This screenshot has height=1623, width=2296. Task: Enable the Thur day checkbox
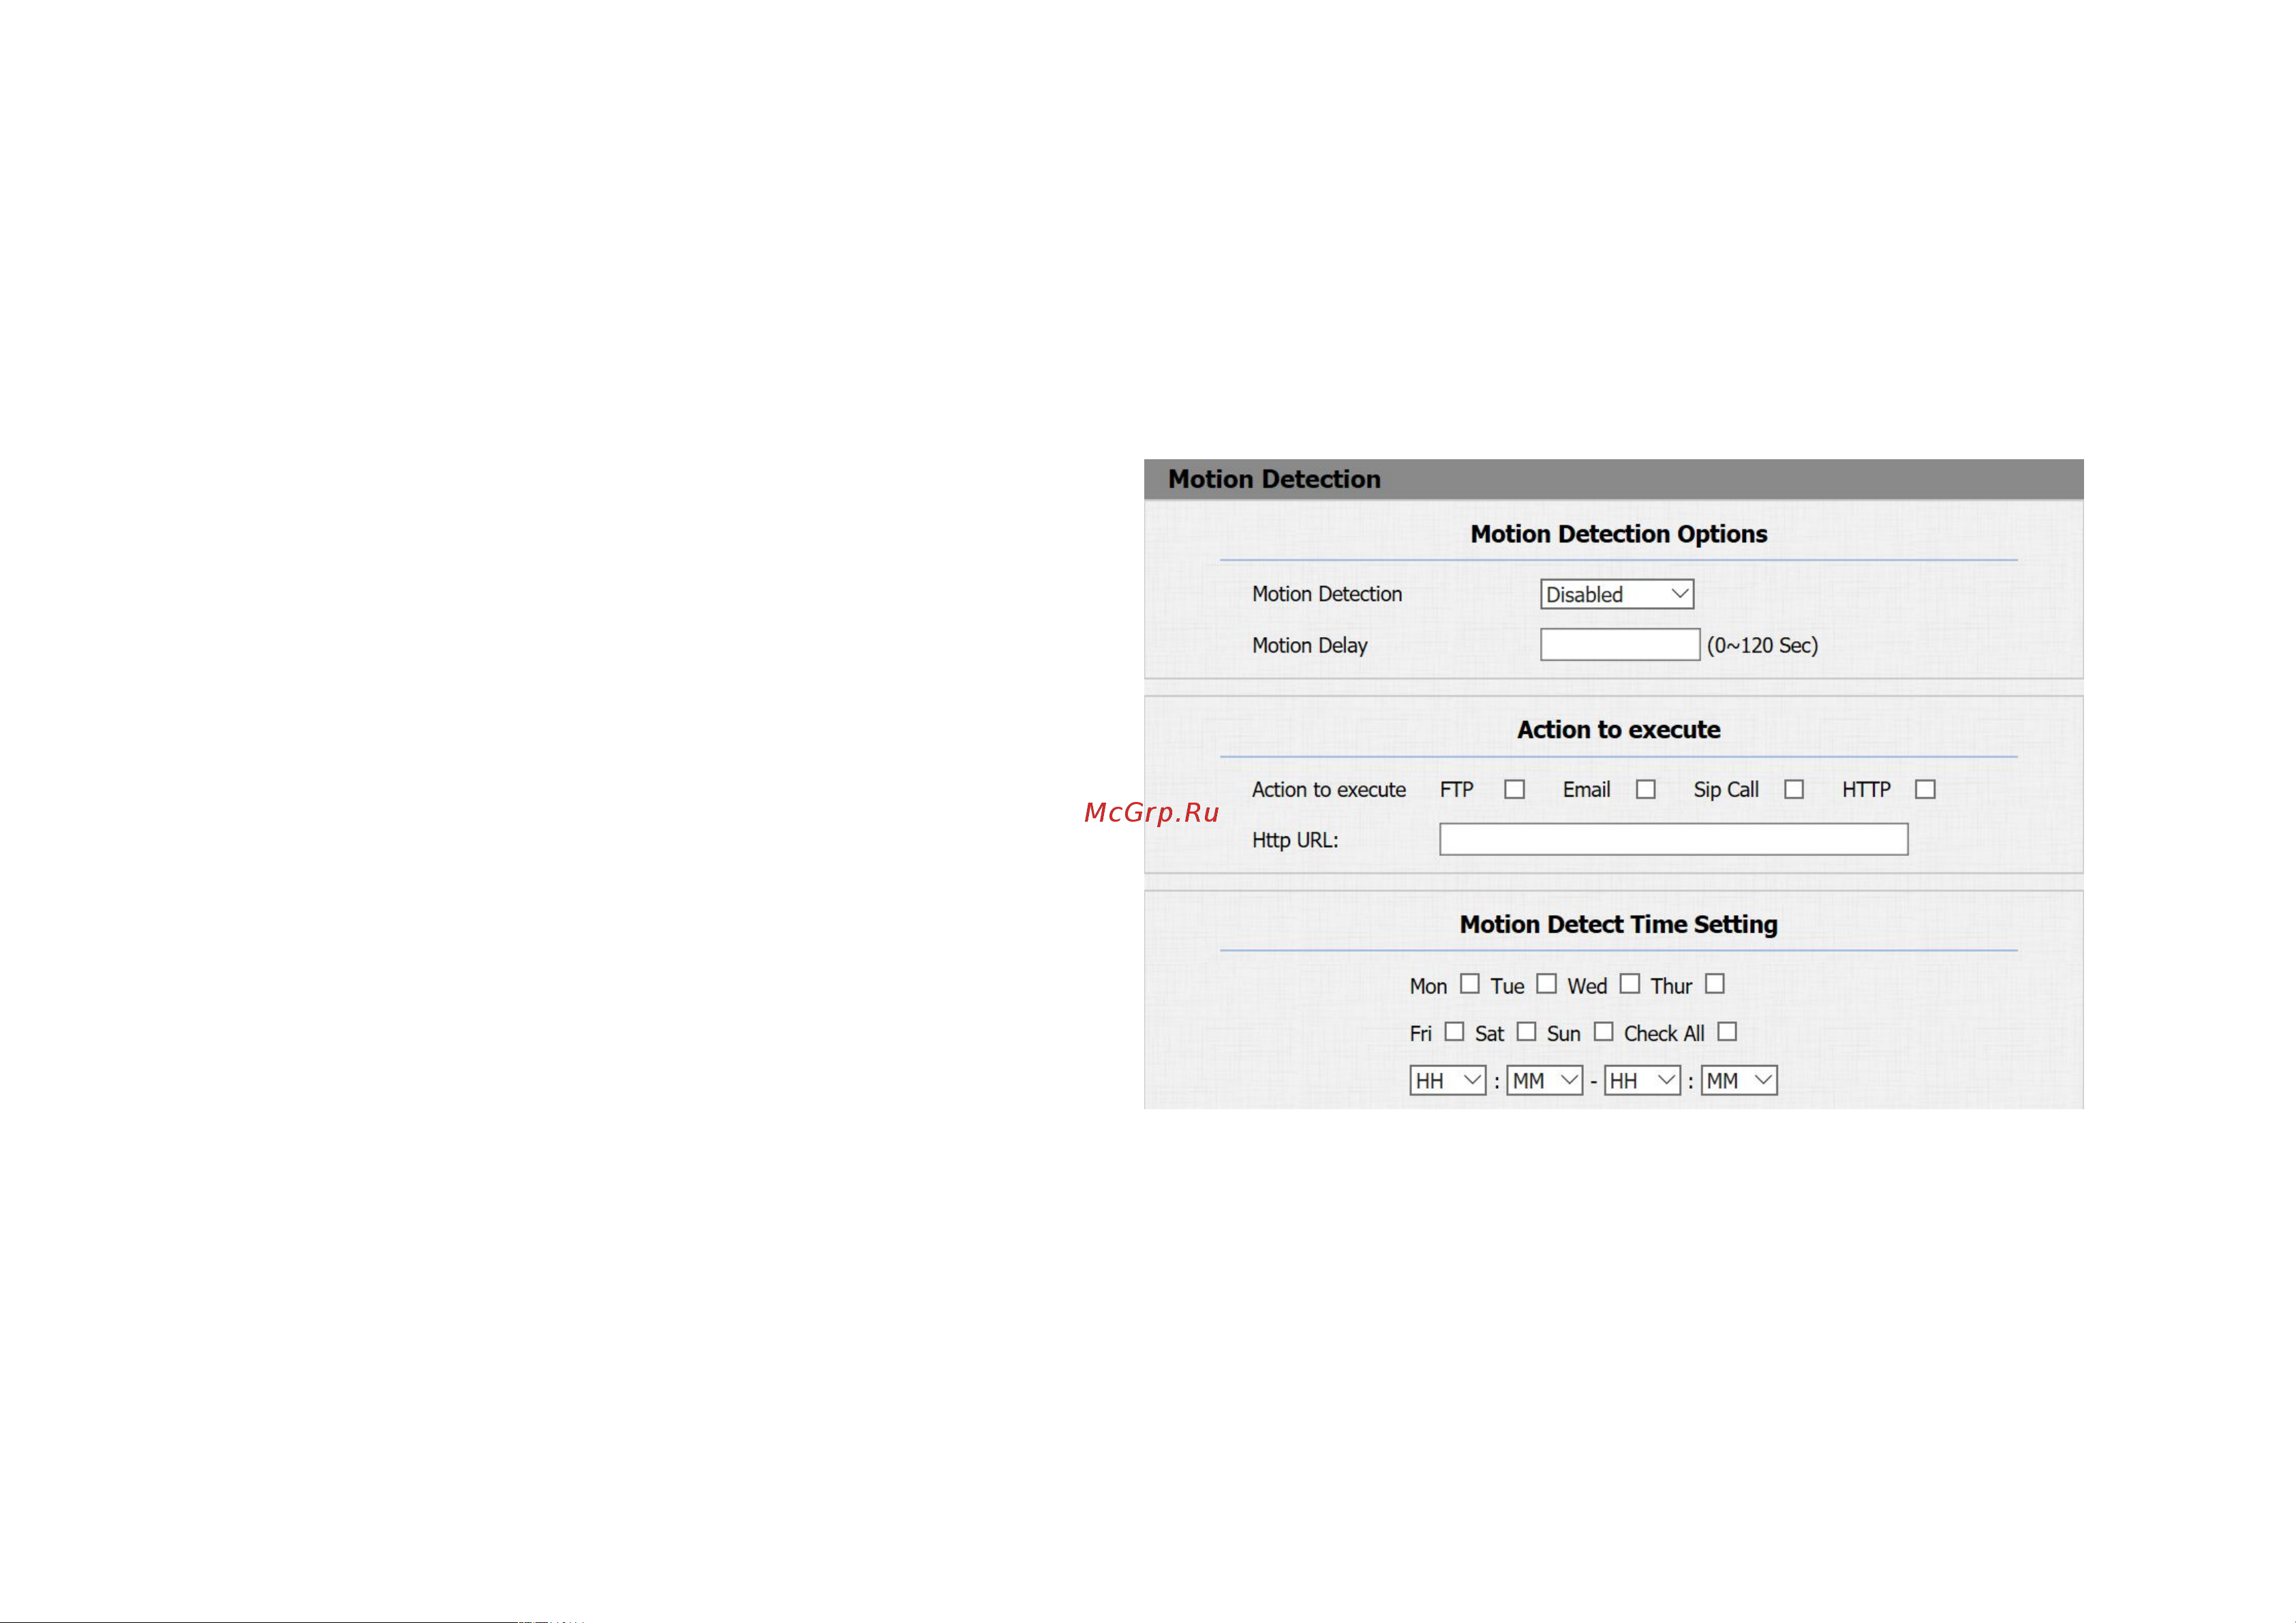click(1714, 984)
